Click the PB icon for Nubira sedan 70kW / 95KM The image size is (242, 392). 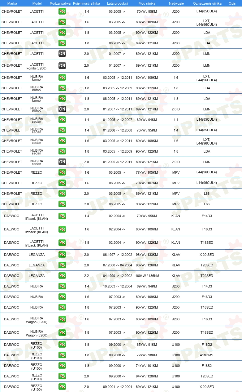point(62,130)
